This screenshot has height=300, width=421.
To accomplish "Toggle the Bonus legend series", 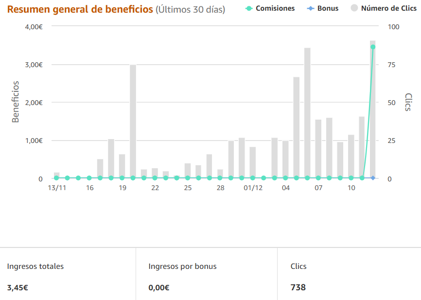I will [322, 8].
